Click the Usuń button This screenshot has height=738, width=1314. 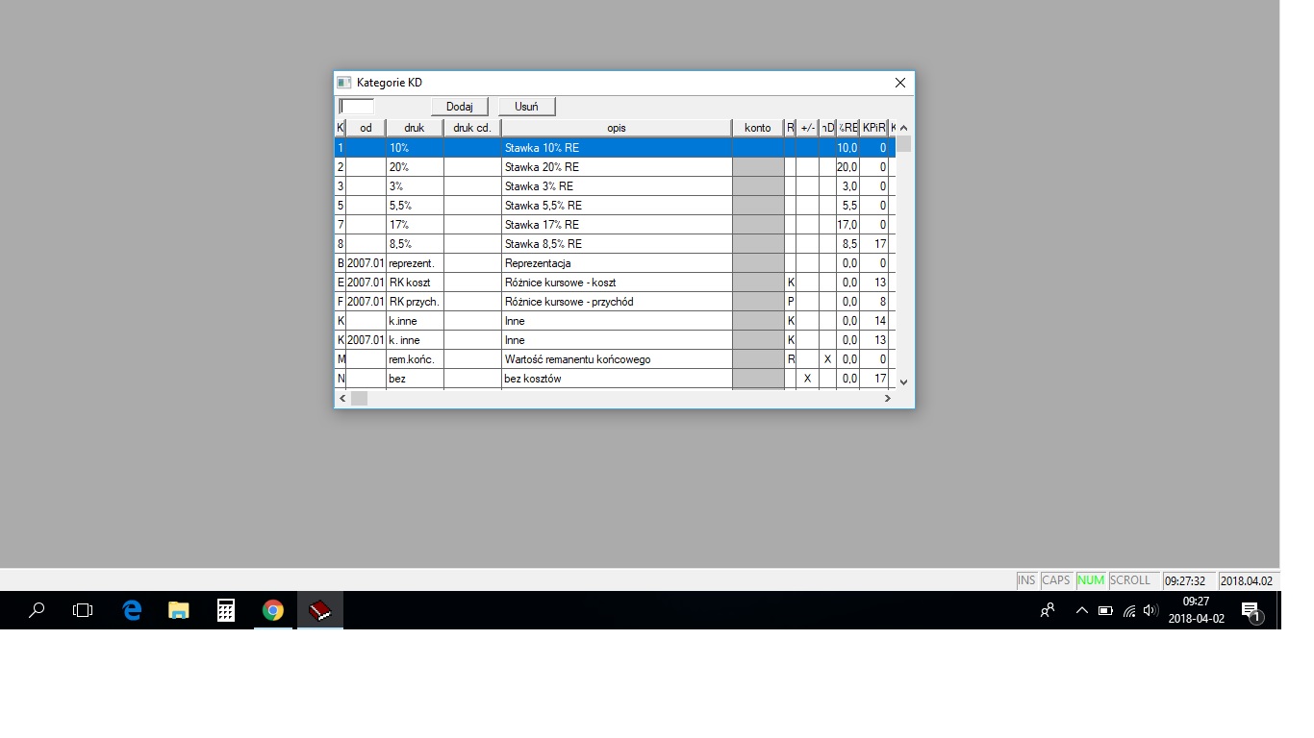[526, 107]
